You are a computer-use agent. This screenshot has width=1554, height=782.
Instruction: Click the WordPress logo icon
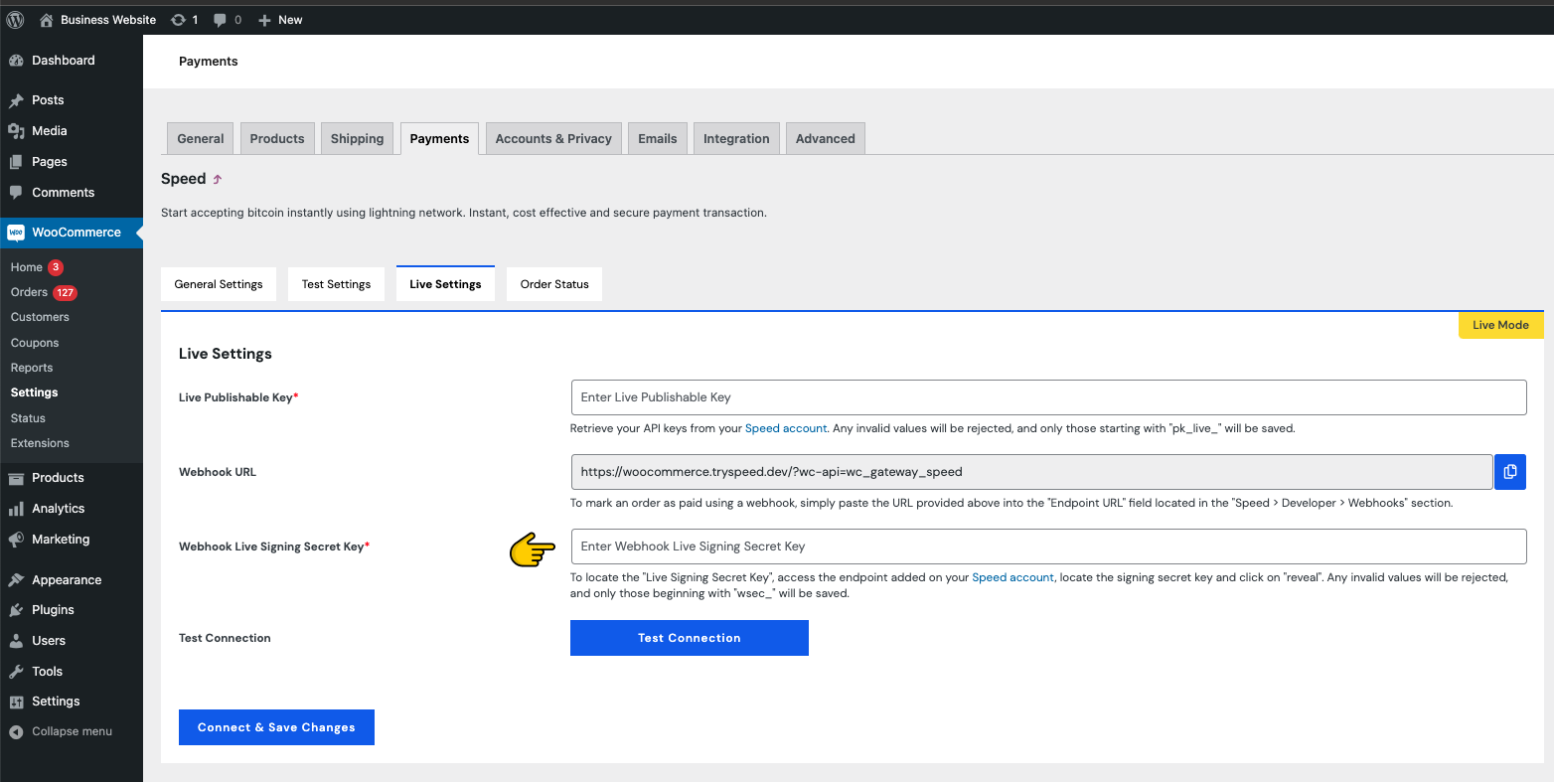(x=15, y=20)
